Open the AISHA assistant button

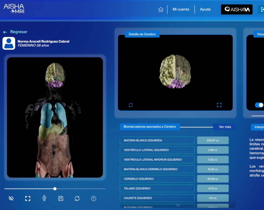pyautogui.click(x=237, y=10)
